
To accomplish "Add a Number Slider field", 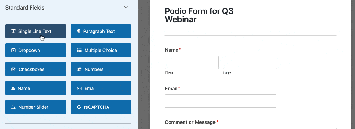I will [35, 107].
